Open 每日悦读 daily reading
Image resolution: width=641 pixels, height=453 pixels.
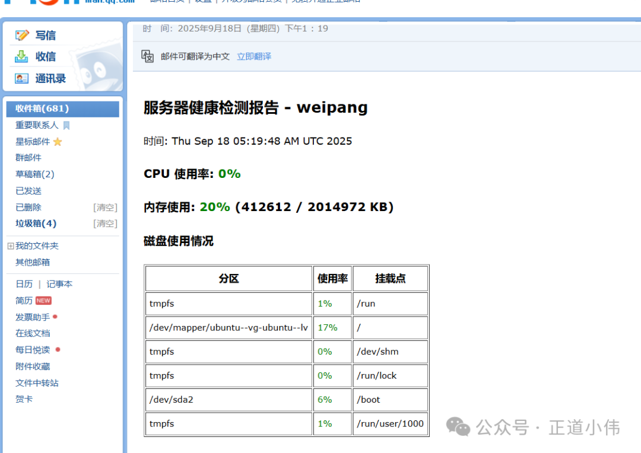(x=33, y=350)
